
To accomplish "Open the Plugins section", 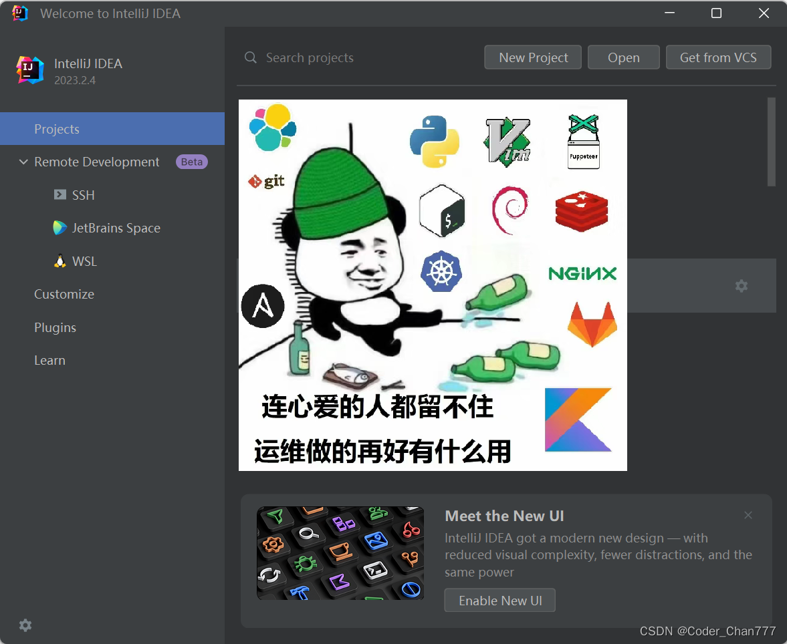I will click(55, 327).
